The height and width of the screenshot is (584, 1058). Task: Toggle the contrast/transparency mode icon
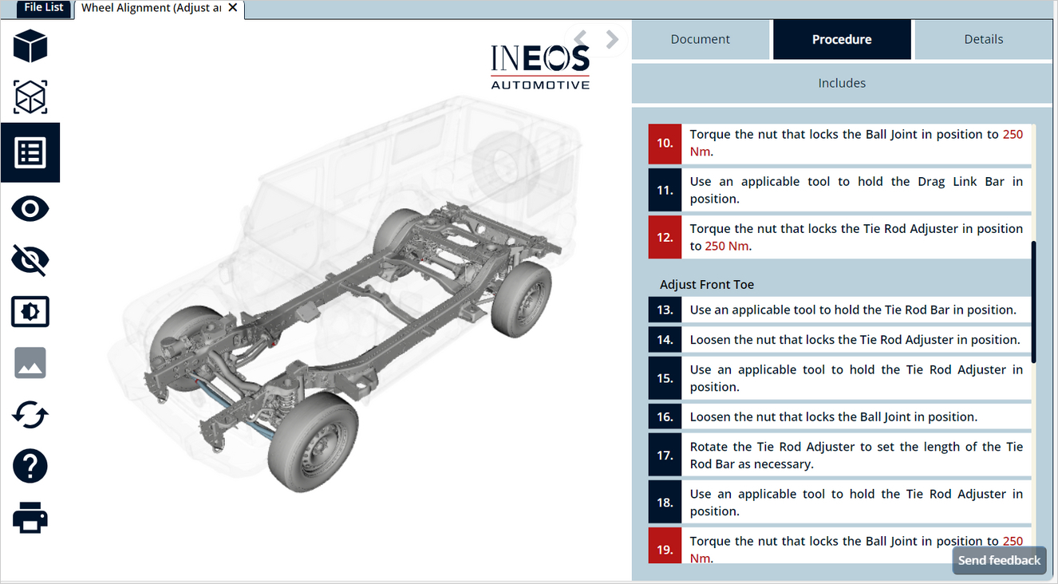point(30,311)
